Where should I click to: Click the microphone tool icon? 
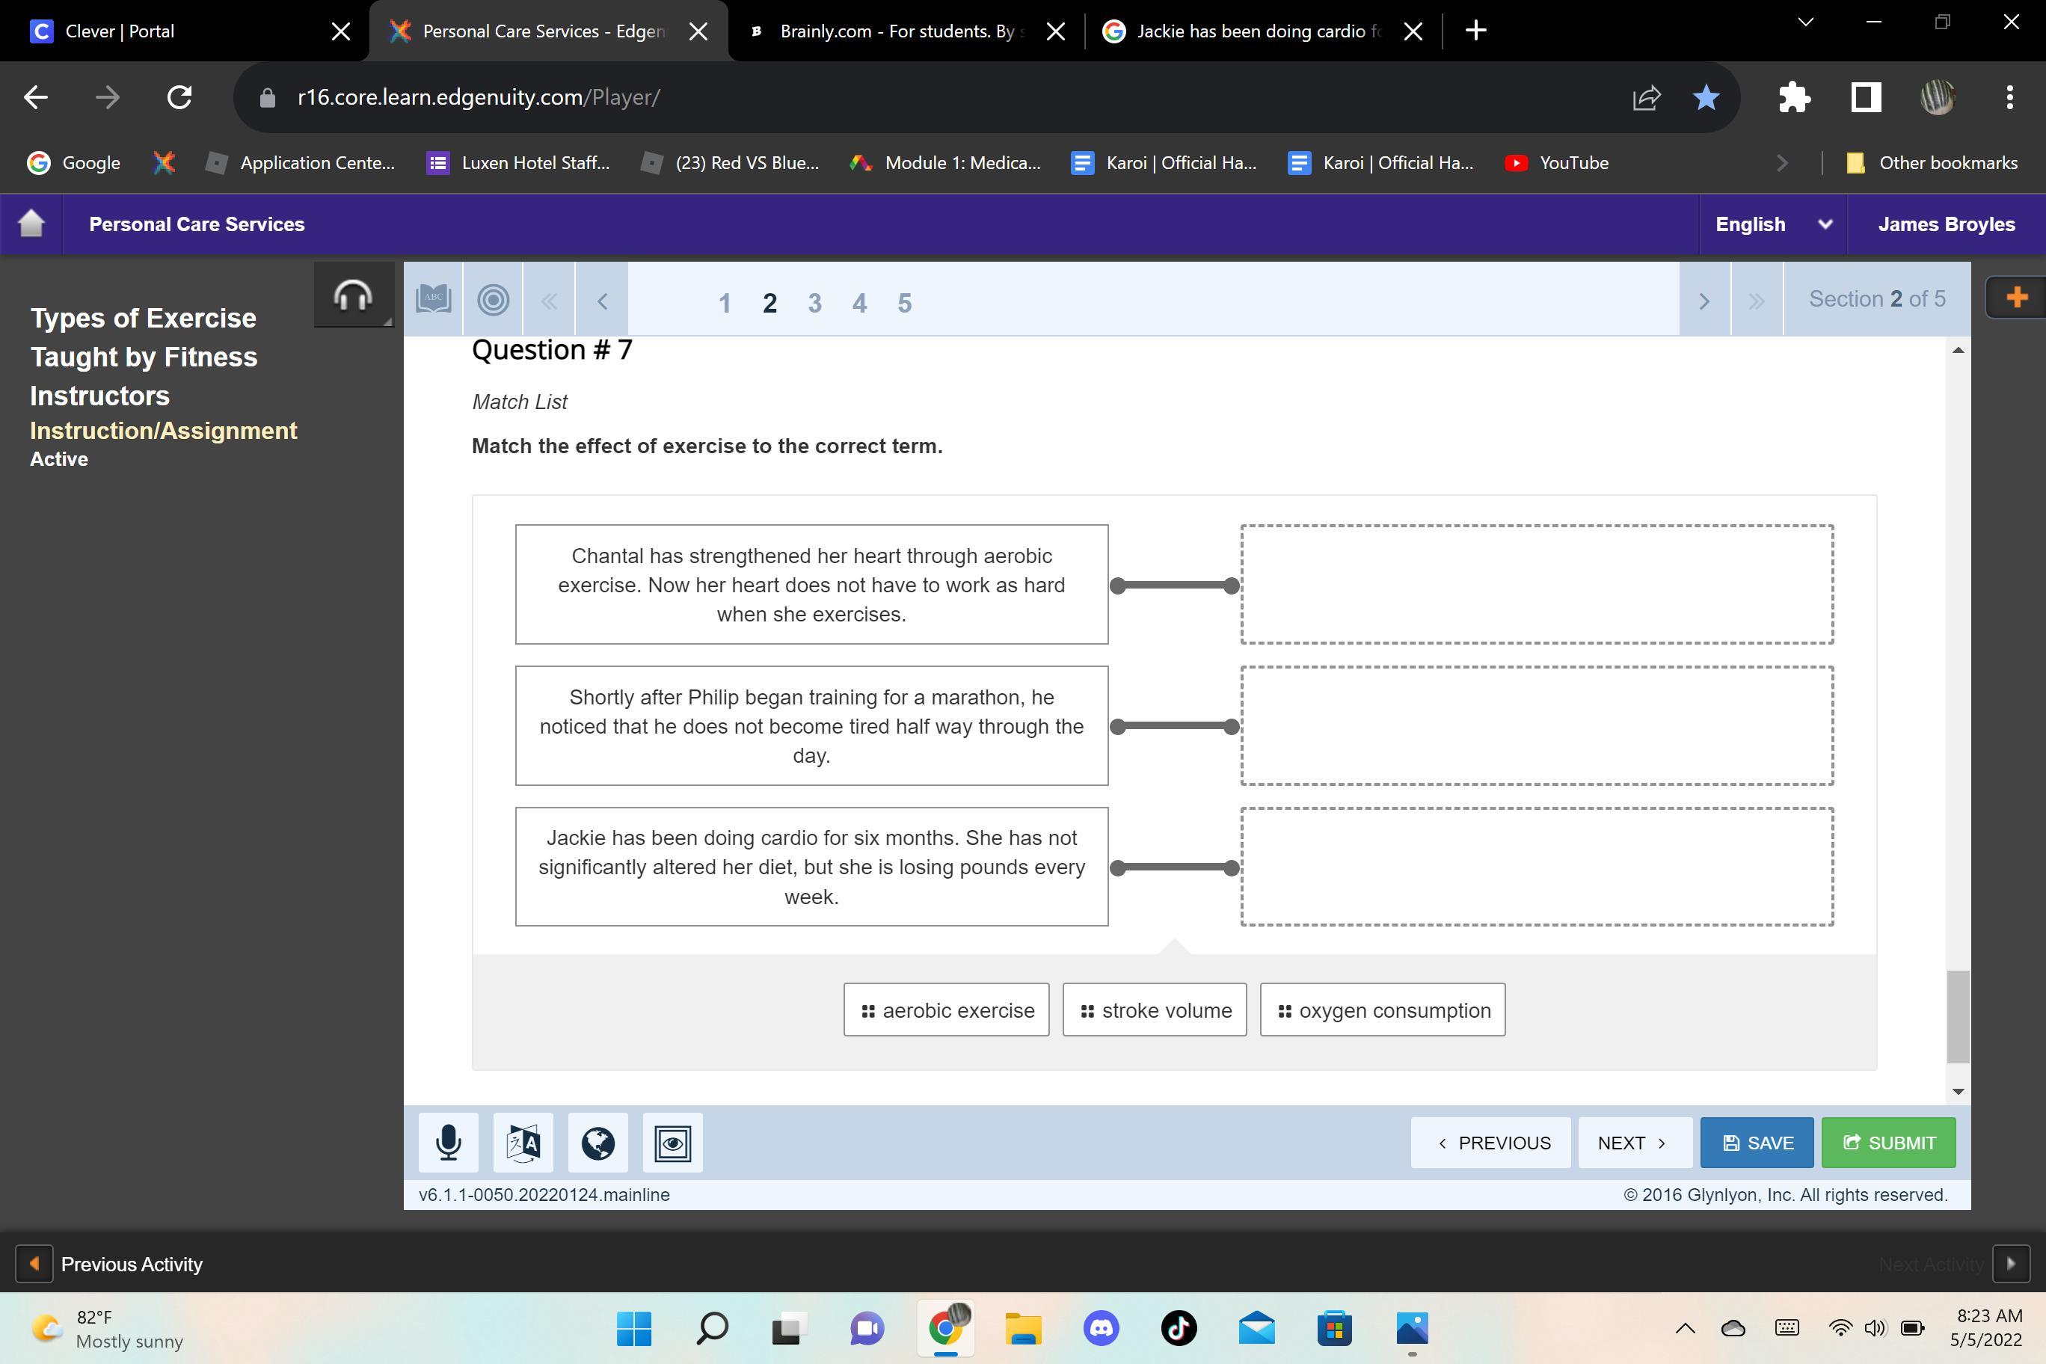click(x=448, y=1142)
